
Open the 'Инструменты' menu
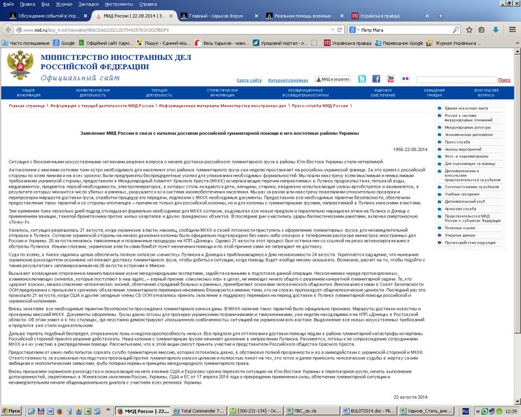click(x=119, y=4)
